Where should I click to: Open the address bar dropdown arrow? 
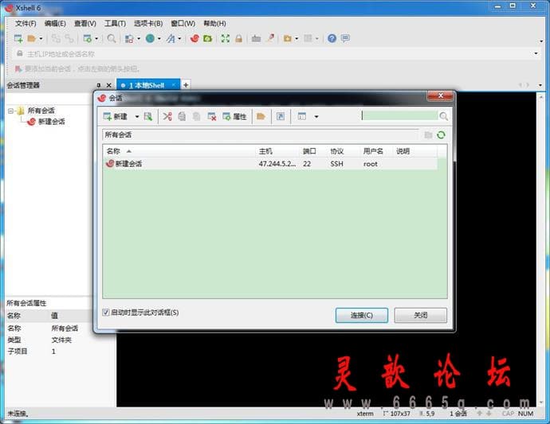(x=536, y=53)
